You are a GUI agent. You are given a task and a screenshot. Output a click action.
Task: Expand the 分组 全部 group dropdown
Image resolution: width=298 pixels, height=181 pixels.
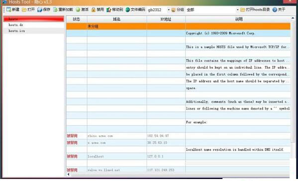237,9
